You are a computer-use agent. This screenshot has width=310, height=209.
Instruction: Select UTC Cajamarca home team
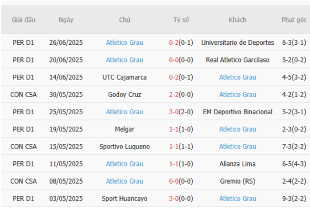pyautogui.click(x=124, y=77)
